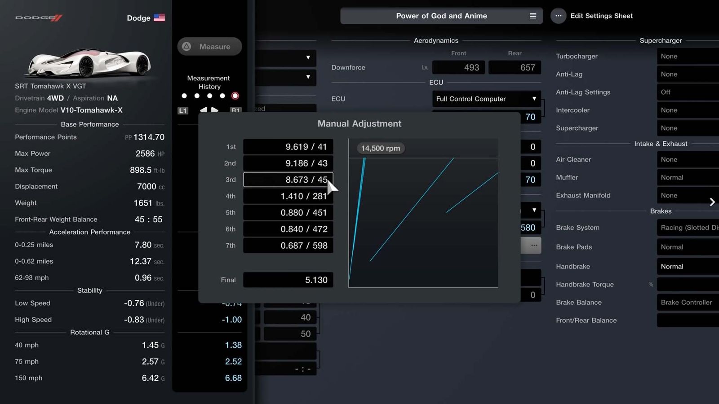Click the Measurement History label
The height and width of the screenshot is (404, 719).
[x=209, y=82]
